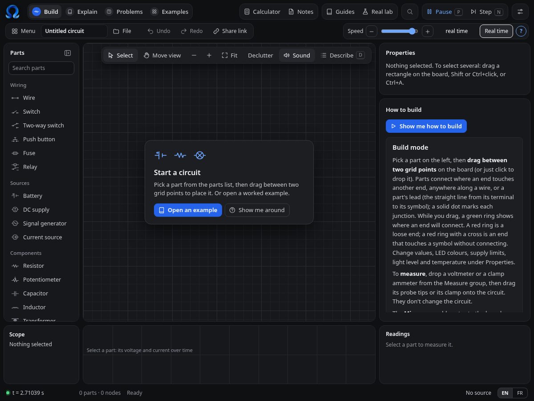Click the Redo button

click(x=192, y=31)
